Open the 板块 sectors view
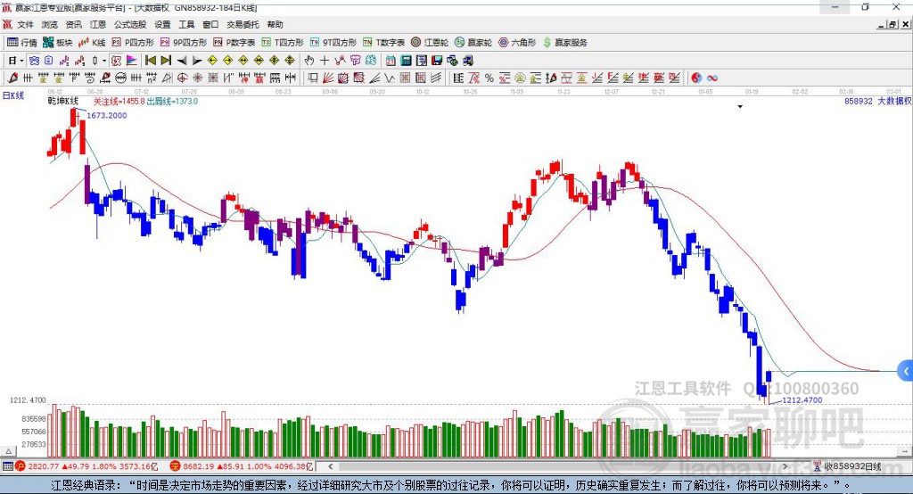 [x=58, y=43]
